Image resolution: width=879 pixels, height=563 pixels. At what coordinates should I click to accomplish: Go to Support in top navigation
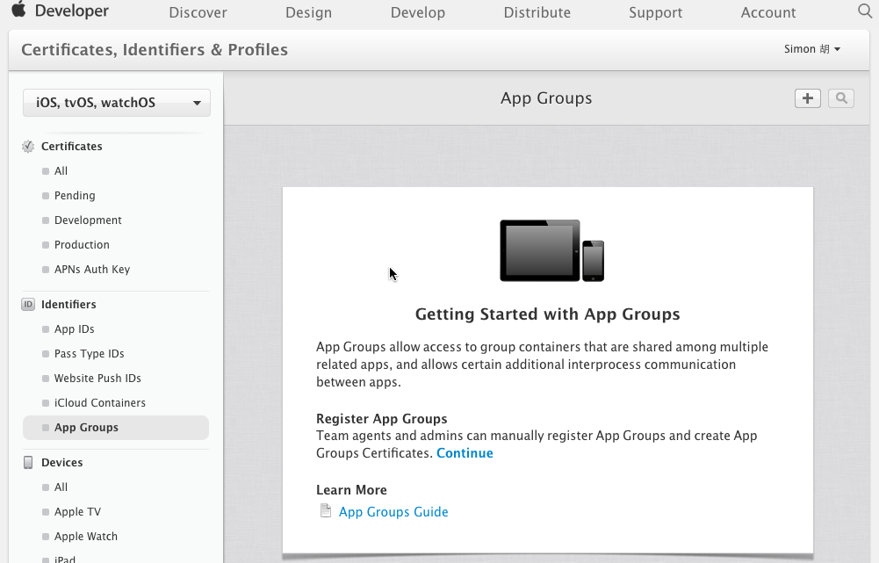(x=655, y=12)
